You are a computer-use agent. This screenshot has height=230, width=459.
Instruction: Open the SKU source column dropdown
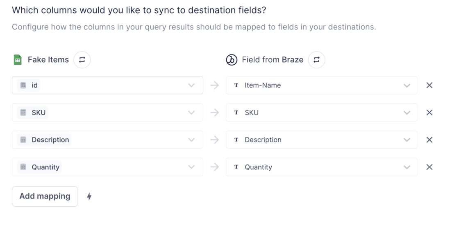[191, 113]
